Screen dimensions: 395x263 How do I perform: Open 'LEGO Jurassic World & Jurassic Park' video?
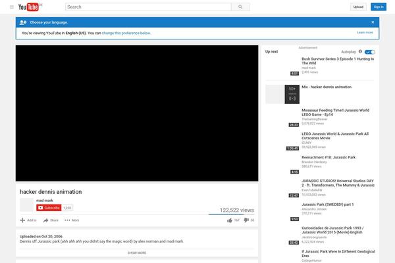pyautogui.click(x=335, y=136)
